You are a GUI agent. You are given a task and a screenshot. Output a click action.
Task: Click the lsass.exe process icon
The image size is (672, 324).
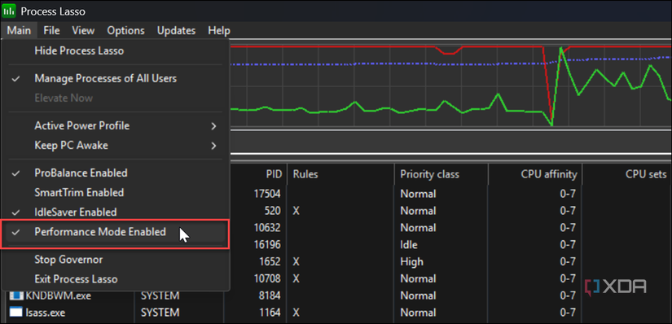15,313
